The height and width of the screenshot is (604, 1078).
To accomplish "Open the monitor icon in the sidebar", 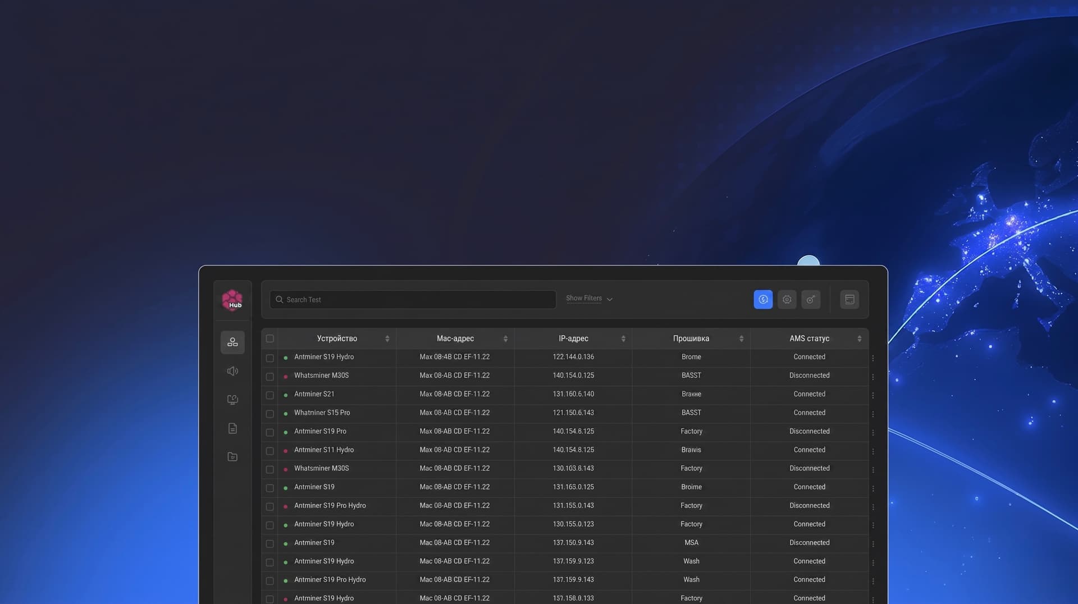I will point(232,400).
